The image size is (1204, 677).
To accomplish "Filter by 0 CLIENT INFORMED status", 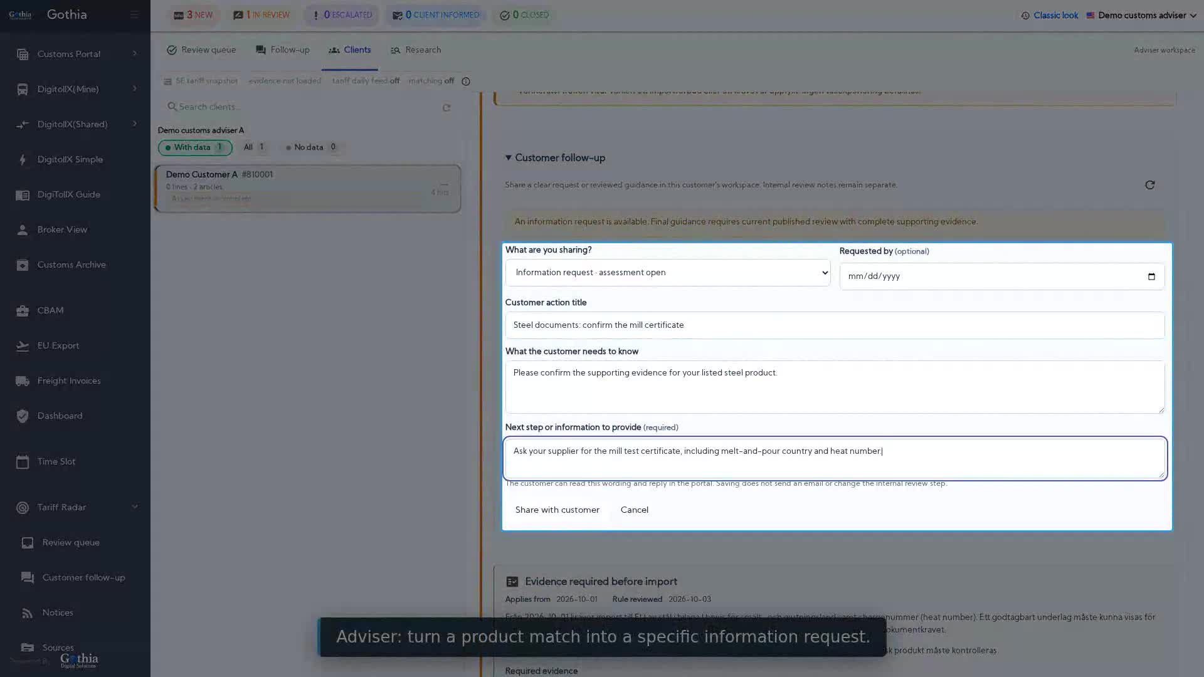I will click(436, 15).
